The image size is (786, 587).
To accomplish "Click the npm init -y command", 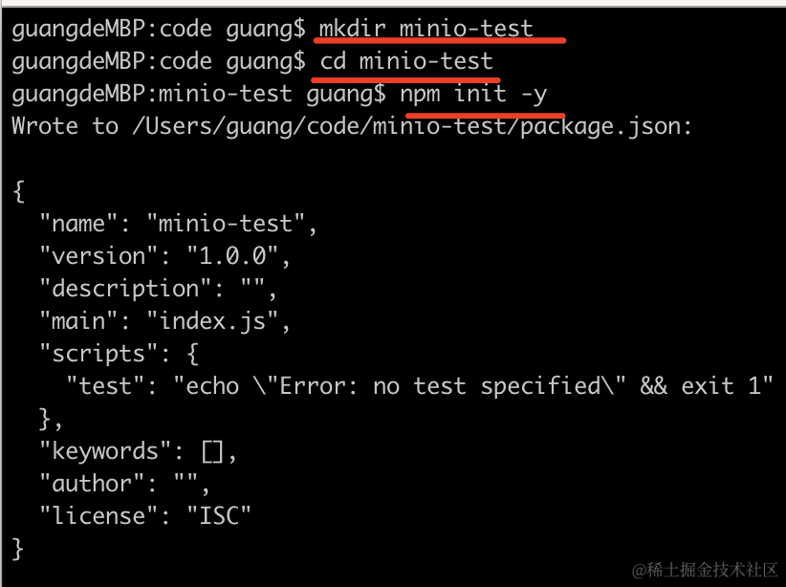I will click(473, 95).
